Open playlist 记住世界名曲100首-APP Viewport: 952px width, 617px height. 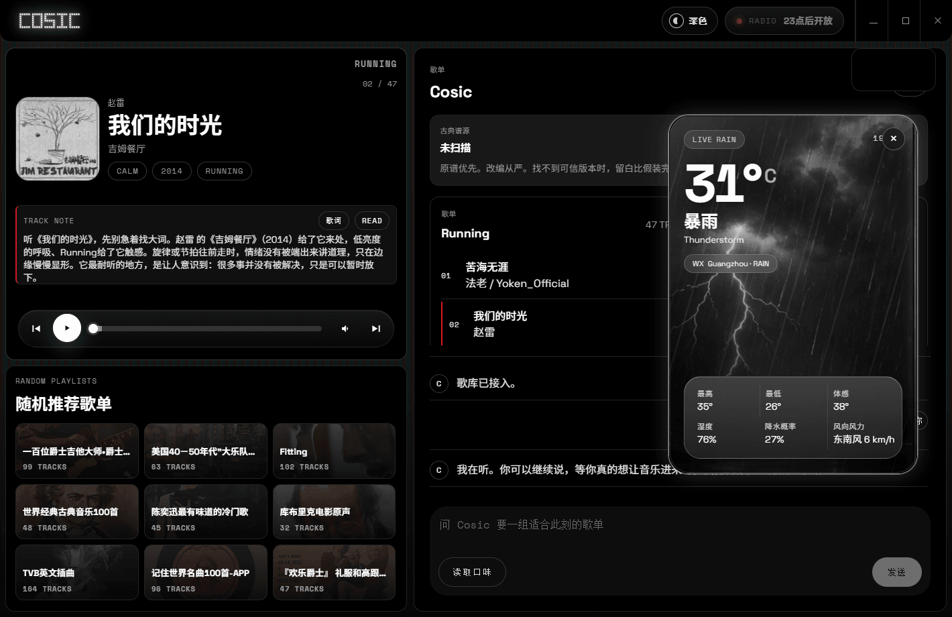point(206,573)
